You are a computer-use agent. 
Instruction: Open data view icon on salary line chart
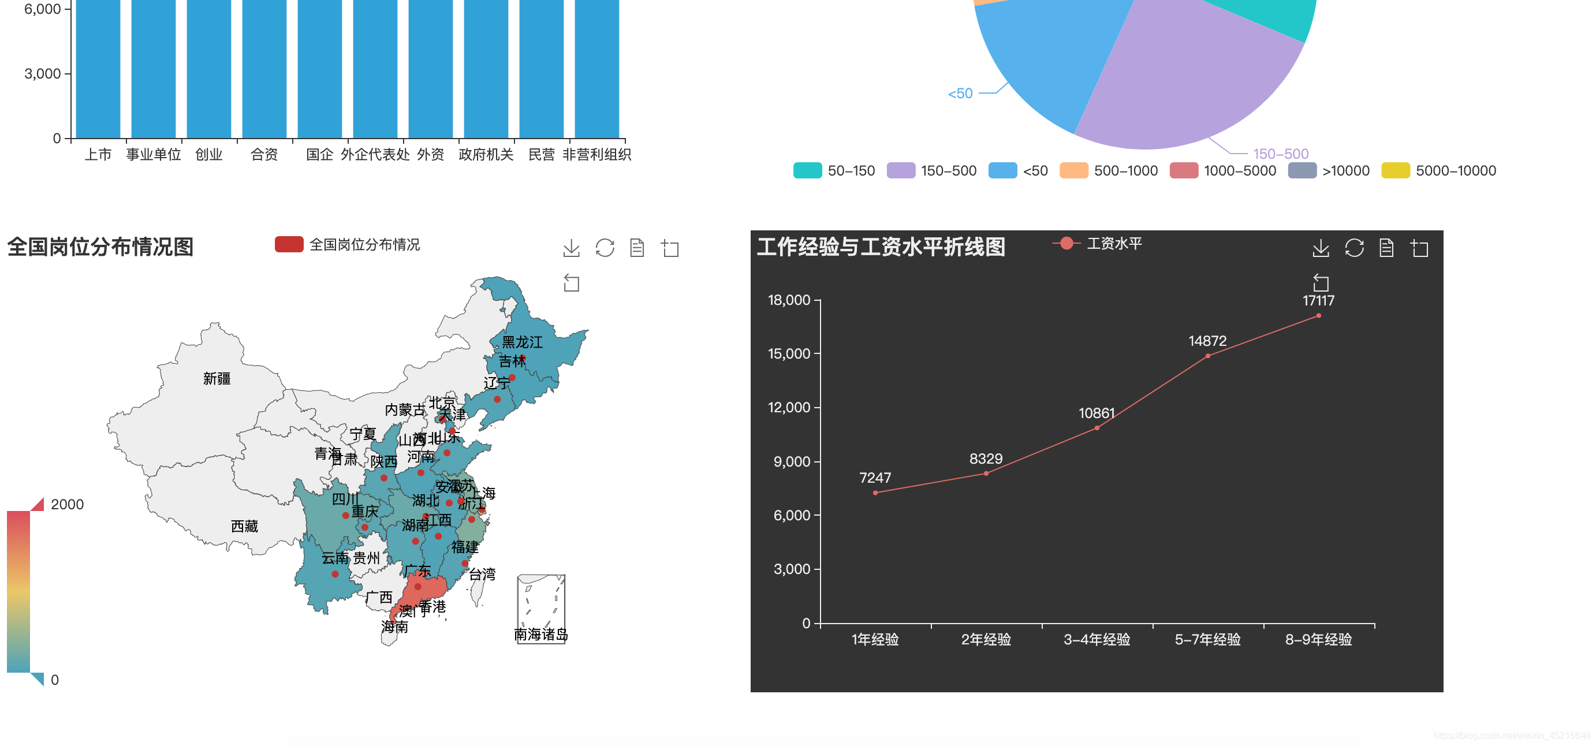click(x=1386, y=248)
